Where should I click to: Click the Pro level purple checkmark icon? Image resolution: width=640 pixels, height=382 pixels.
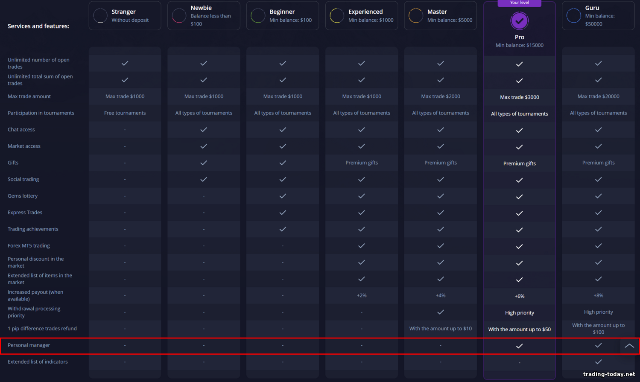click(519, 20)
